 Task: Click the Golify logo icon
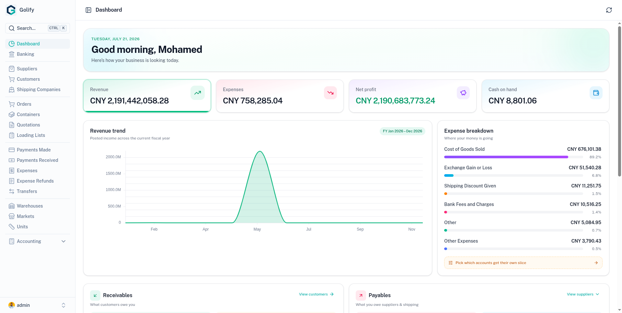(11, 10)
